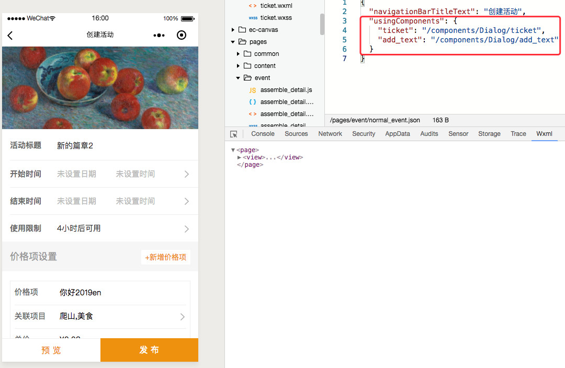Click the common folder icon
Viewport: 565px width, 368px height.
tap(247, 54)
